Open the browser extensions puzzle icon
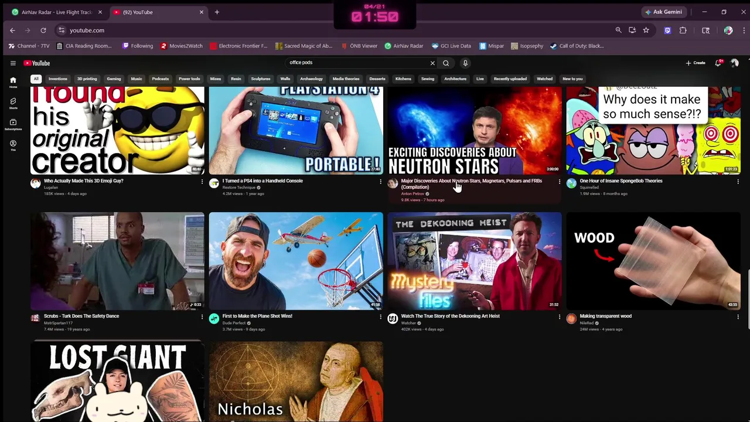The width and height of the screenshot is (750, 422). pyautogui.click(x=683, y=30)
